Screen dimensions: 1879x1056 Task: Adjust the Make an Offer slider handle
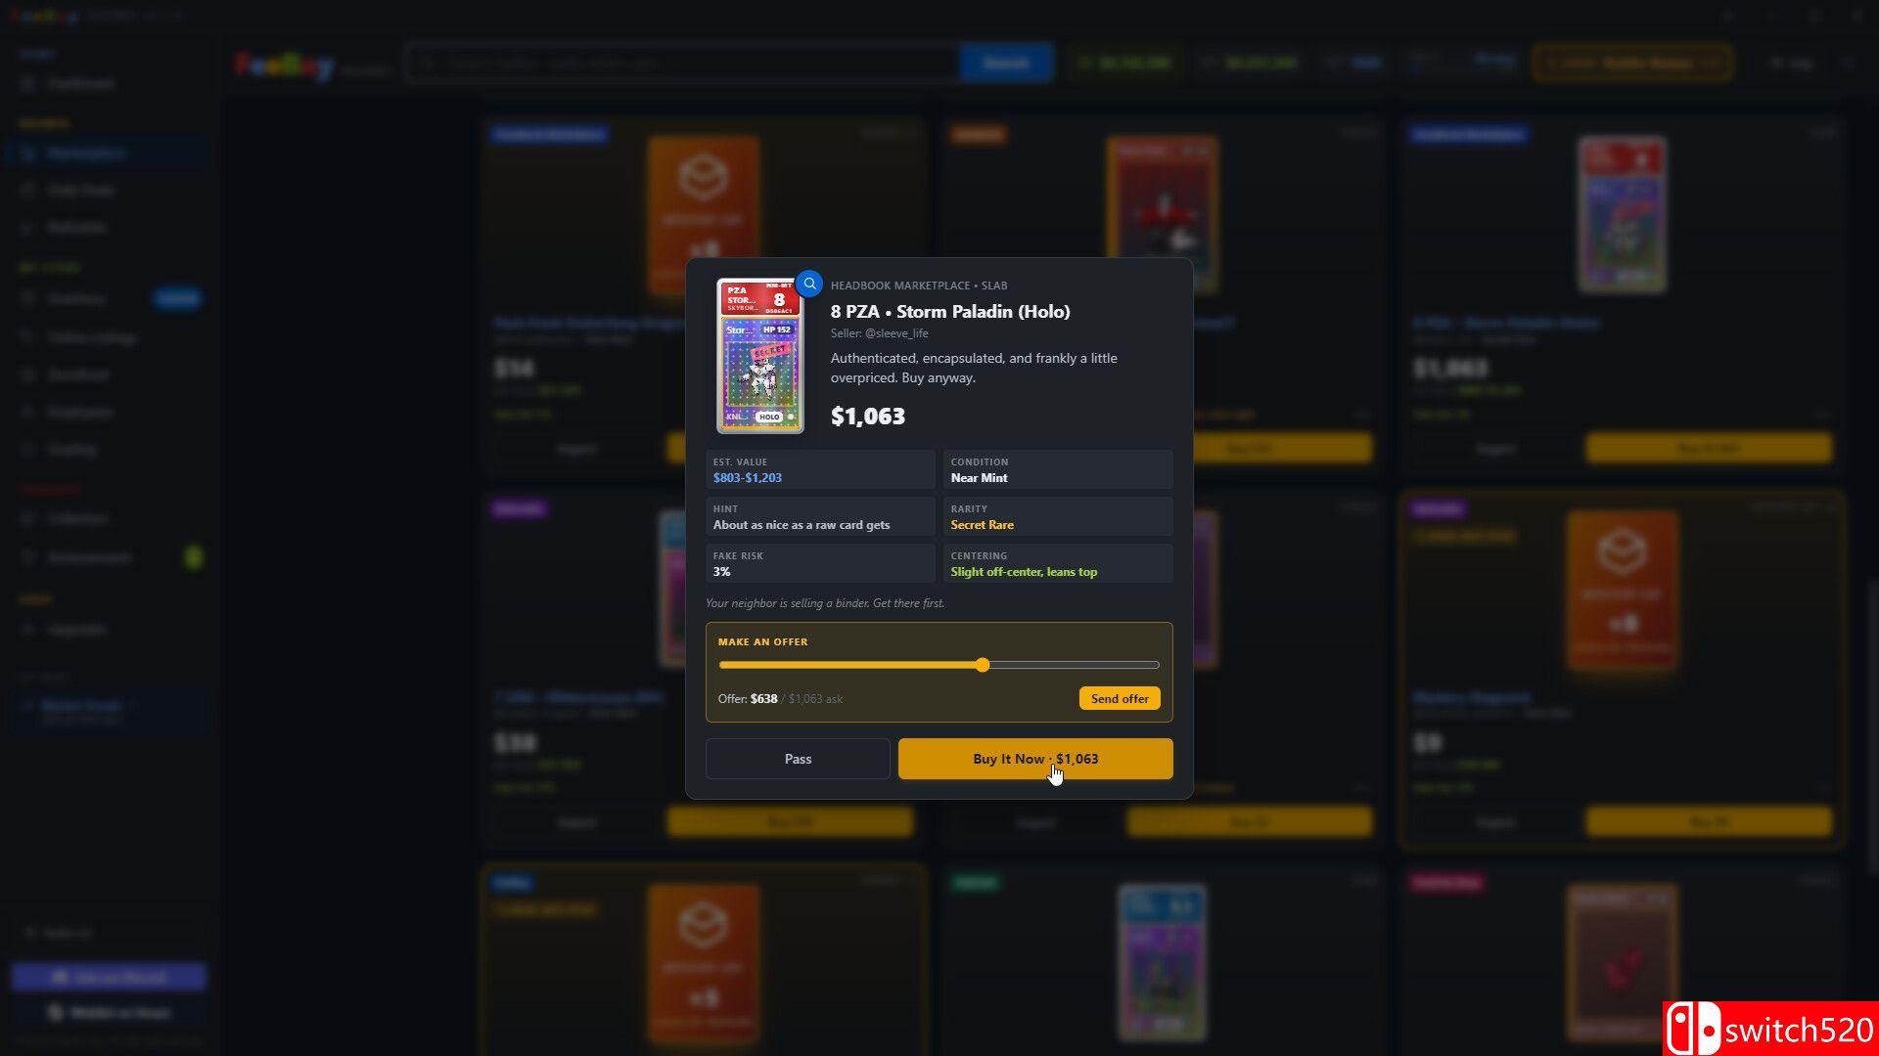(x=983, y=665)
